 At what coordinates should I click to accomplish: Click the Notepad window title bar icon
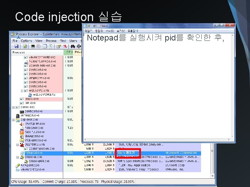click(85, 26)
